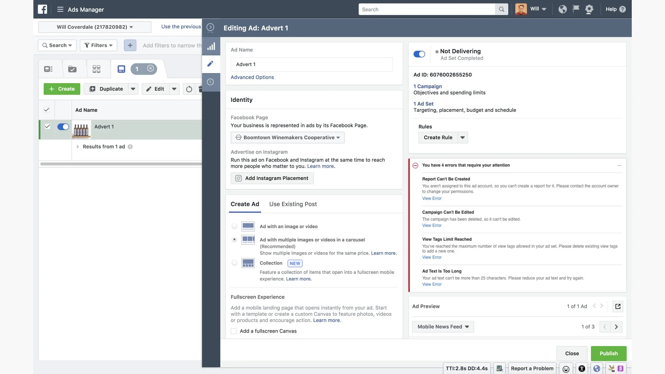The image size is (665, 374).
Task: Switch to Use Existing Post tab
Action: pos(293,204)
